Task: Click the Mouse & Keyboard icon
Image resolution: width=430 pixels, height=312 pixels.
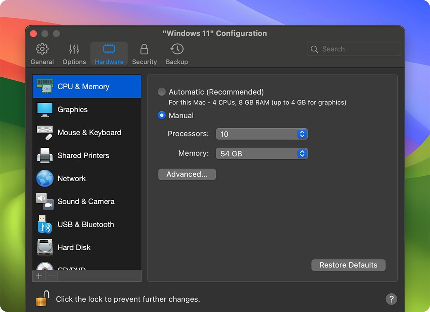Action: tap(45, 132)
